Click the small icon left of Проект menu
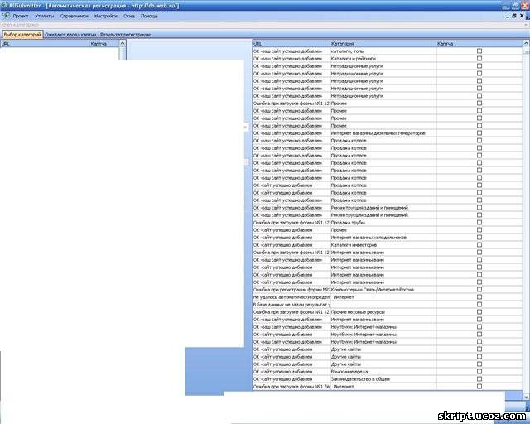Screen dimensions: 530x424 click(x=5, y=16)
